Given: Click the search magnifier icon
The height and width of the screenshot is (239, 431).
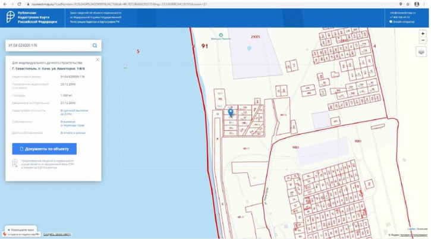Looking at the screenshot, I should [95, 45].
